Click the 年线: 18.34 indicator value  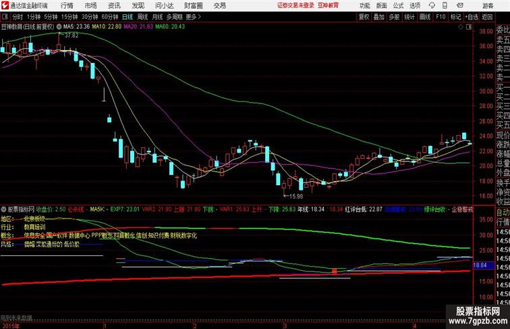(311, 209)
